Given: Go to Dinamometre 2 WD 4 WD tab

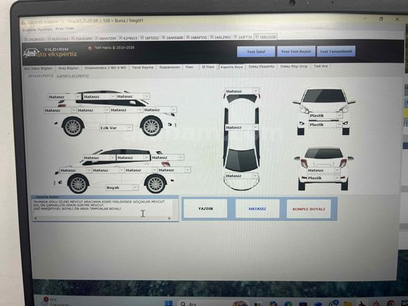Looking at the screenshot, I should tap(106, 68).
